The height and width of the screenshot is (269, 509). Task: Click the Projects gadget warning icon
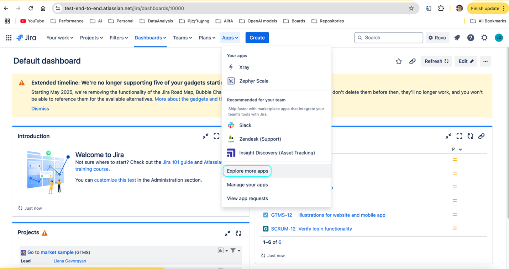[x=44, y=233]
